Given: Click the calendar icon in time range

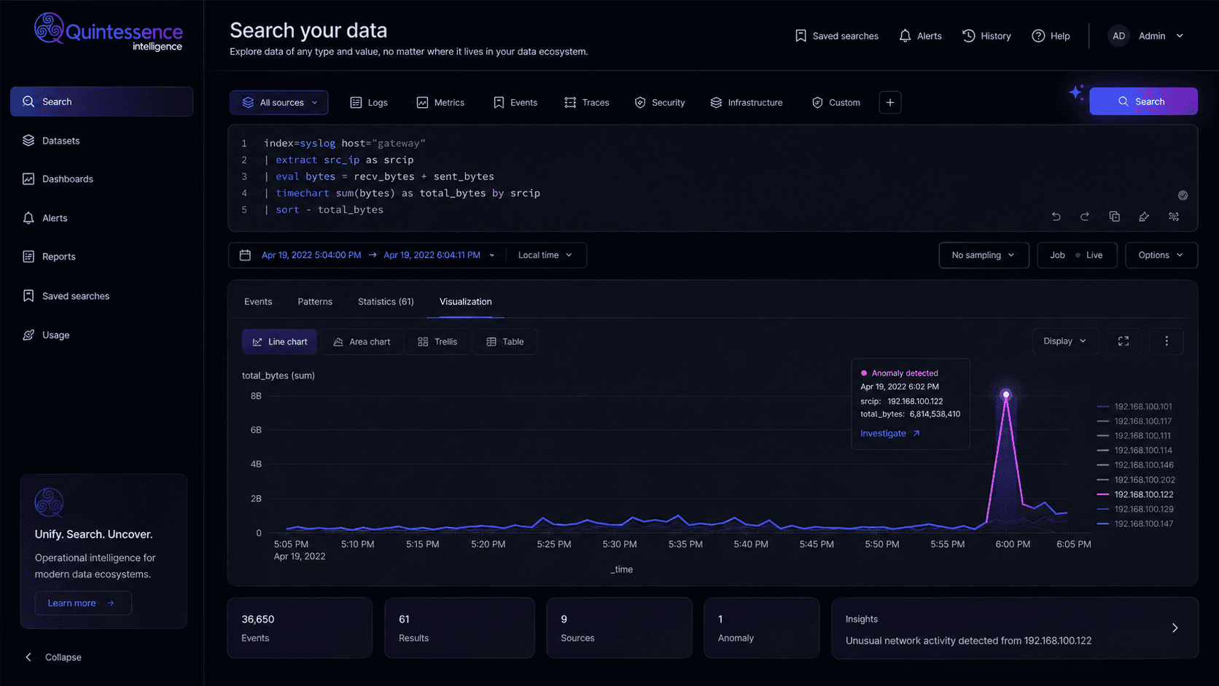Looking at the screenshot, I should (245, 255).
